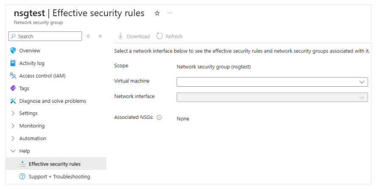Click the Associated NSGs info icon
The height and width of the screenshot is (189, 377).
pos(159,118)
